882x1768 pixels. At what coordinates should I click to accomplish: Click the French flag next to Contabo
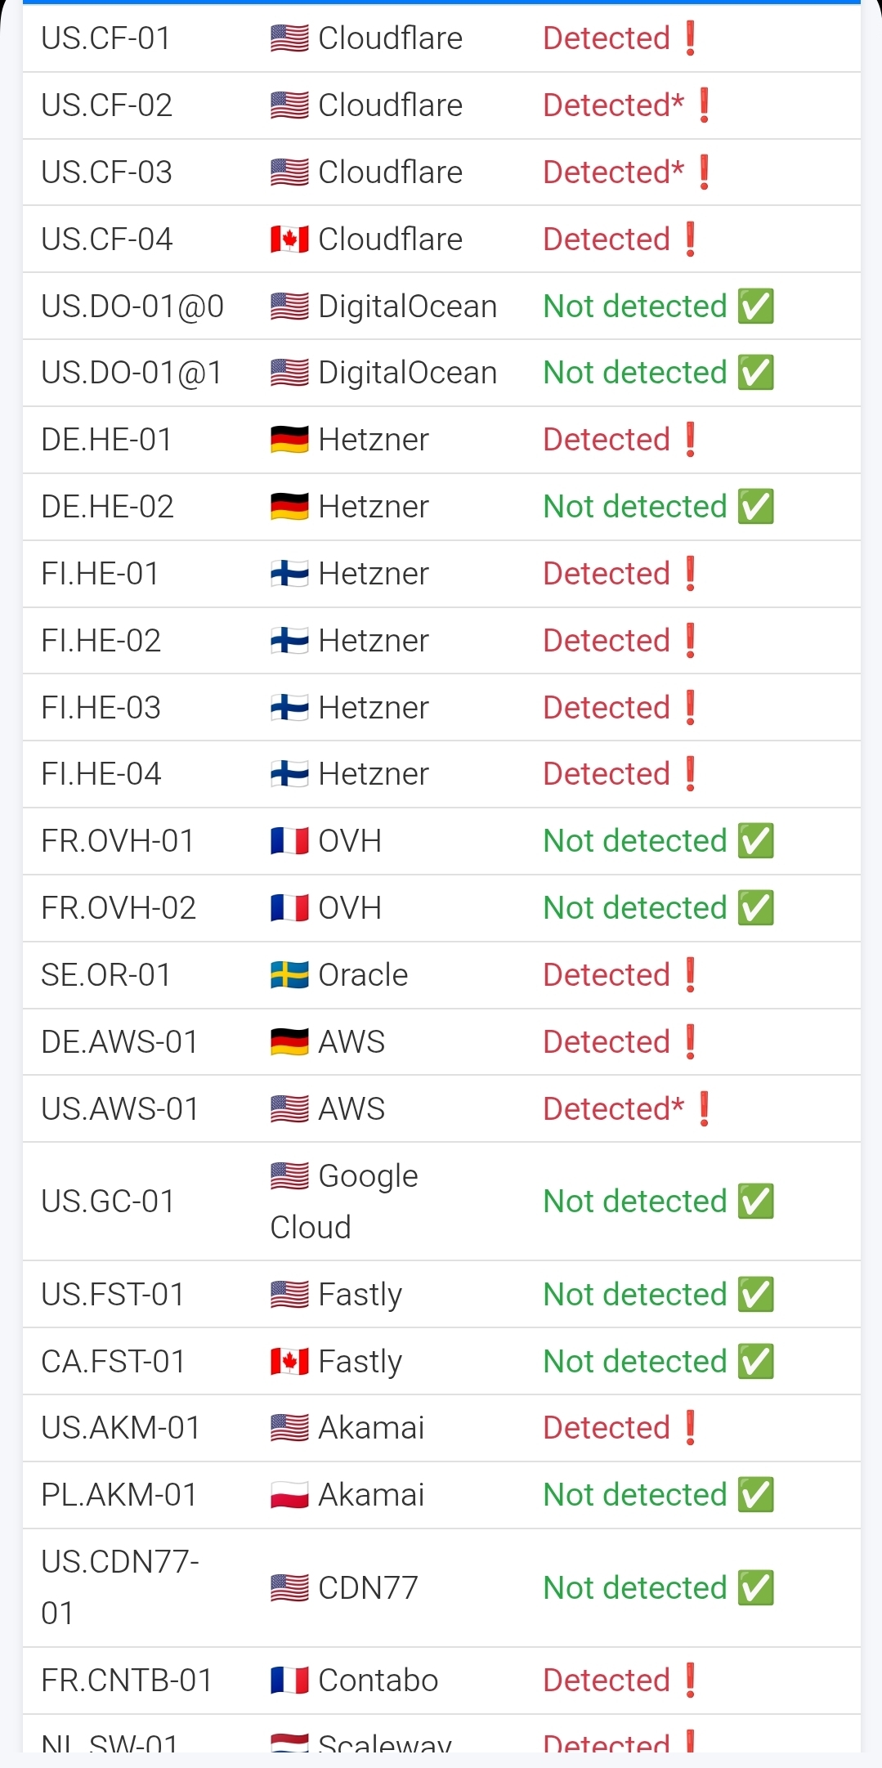coord(289,1681)
